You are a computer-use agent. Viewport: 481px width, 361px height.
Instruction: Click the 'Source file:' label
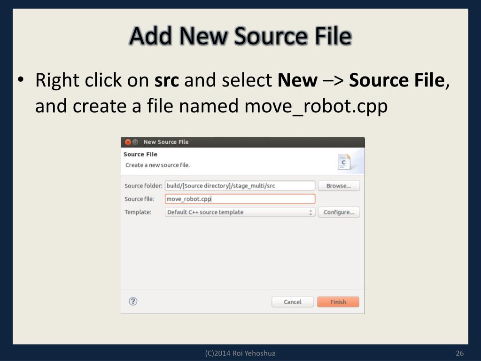(139, 199)
